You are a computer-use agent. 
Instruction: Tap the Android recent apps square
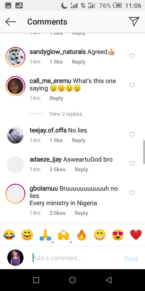(36, 280)
